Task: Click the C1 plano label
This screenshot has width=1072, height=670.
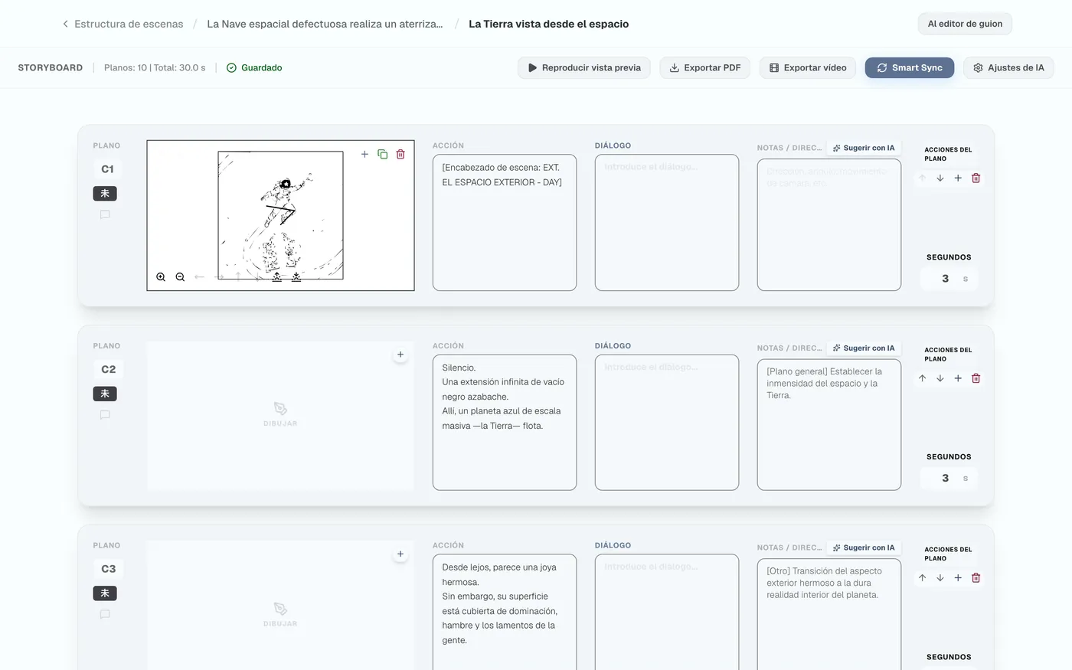Action: click(107, 169)
